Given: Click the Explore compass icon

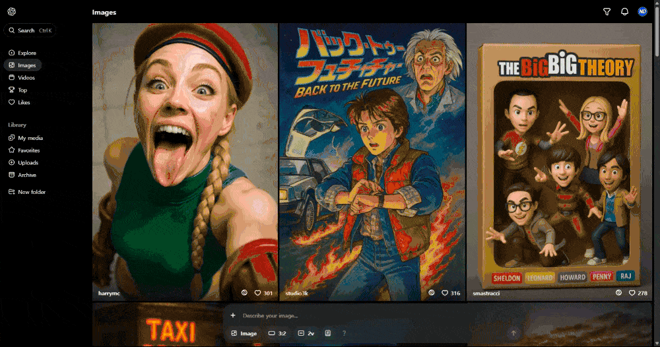Looking at the screenshot, I should click(x=12, y=53).
